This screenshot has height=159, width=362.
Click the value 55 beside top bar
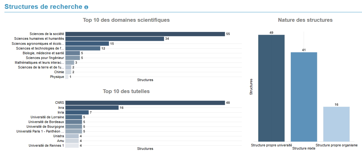228,34
